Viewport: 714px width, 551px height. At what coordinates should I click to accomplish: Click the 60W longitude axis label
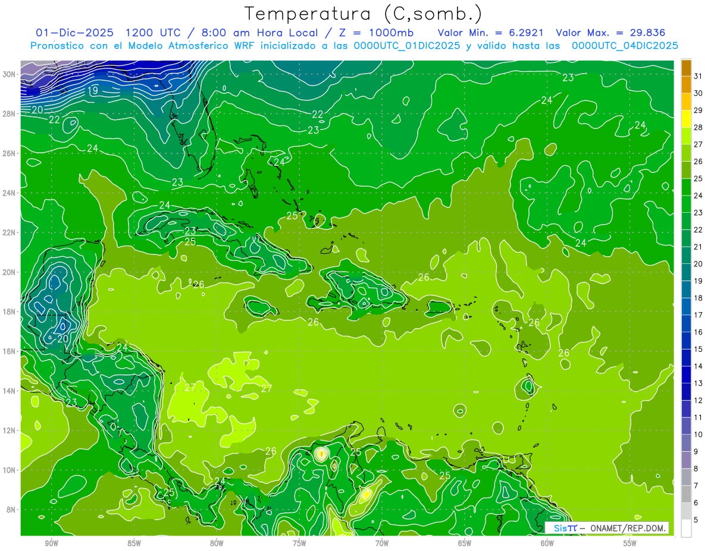547,544
